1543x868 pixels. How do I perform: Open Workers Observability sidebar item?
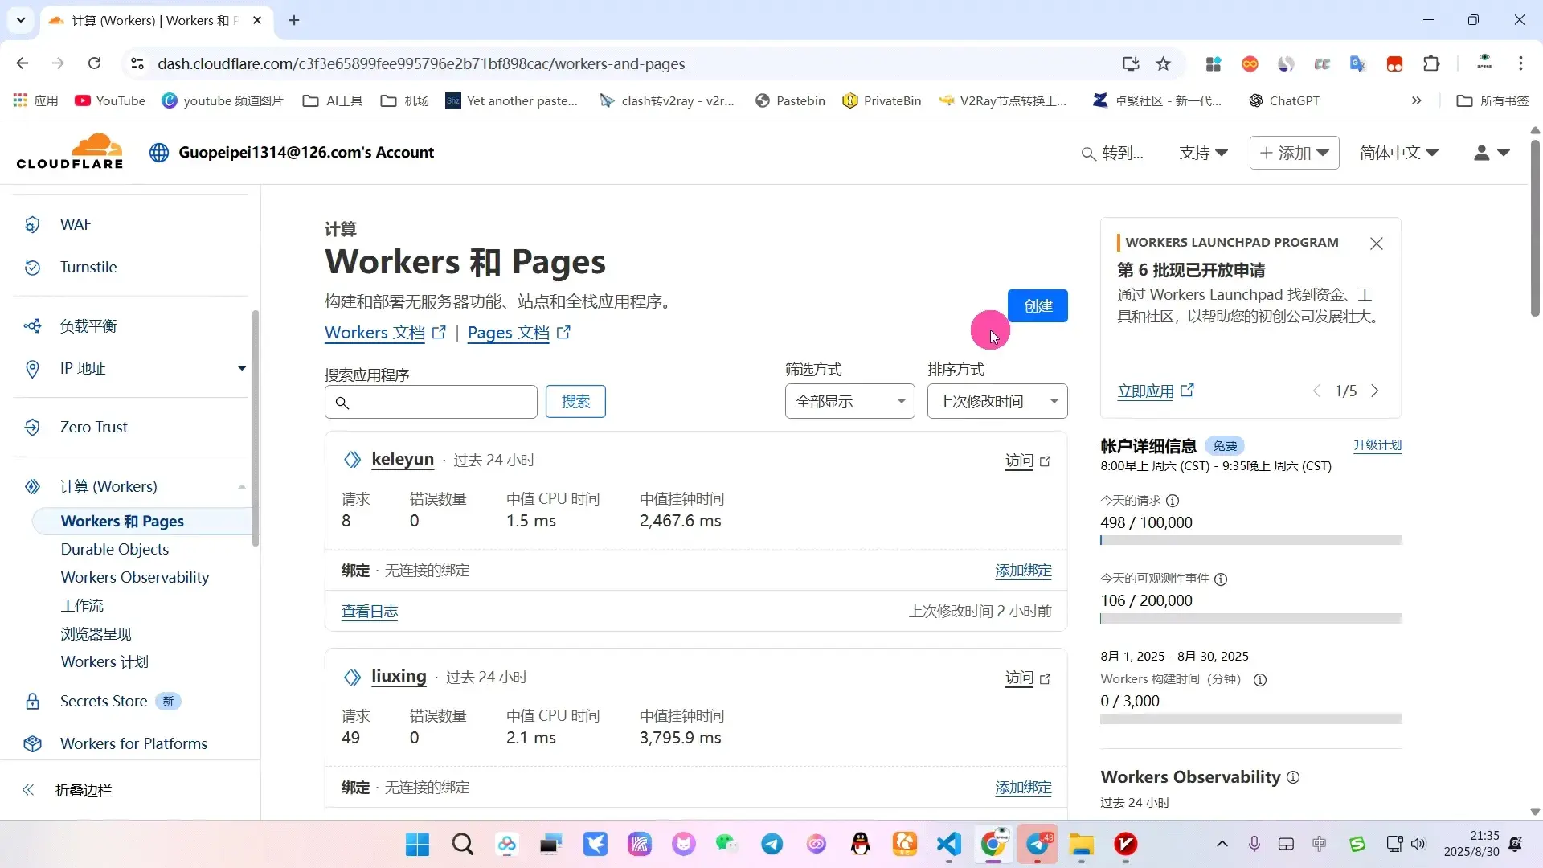[135, 577]
